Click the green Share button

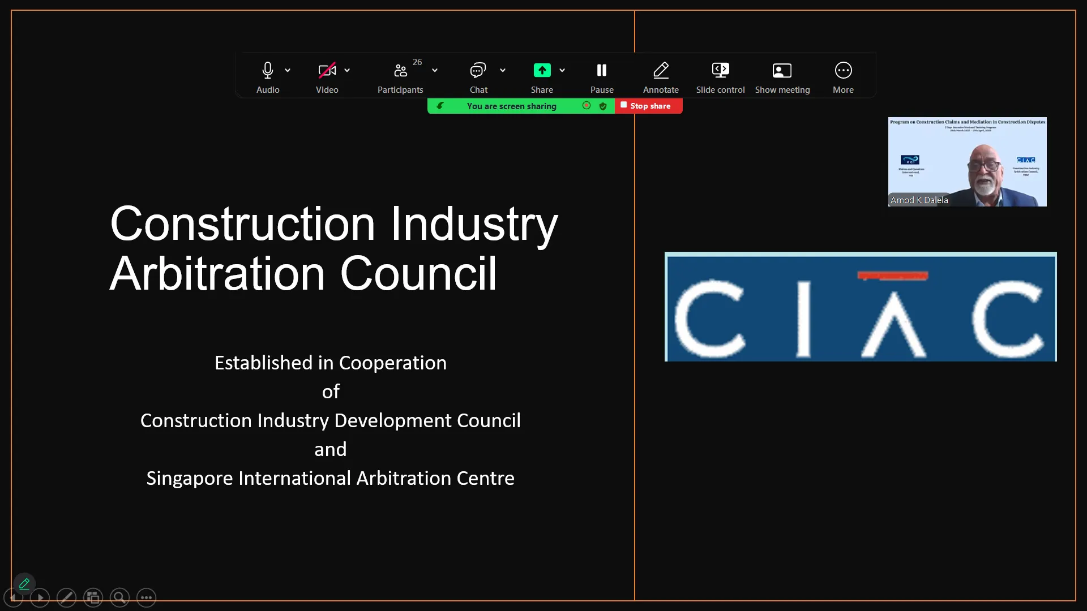[542, 77]
